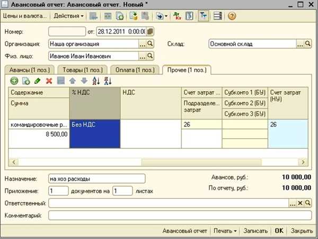Switch to Товары (1 поз.) tab

[x=83, y=70]
